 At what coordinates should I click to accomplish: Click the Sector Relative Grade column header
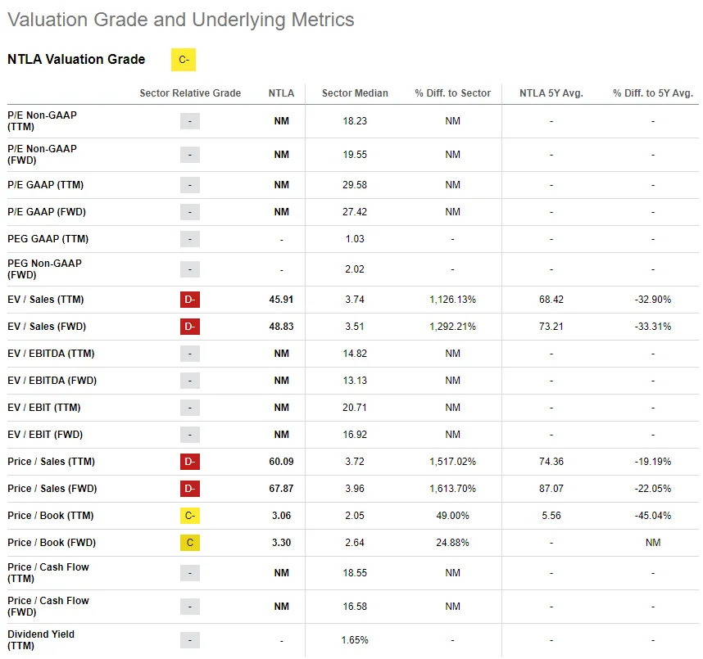(x=190, y=93)
